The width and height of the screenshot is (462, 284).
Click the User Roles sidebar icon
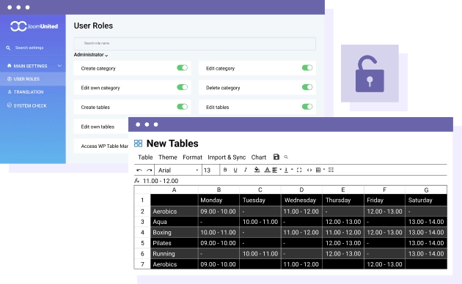tap(10, 79)
